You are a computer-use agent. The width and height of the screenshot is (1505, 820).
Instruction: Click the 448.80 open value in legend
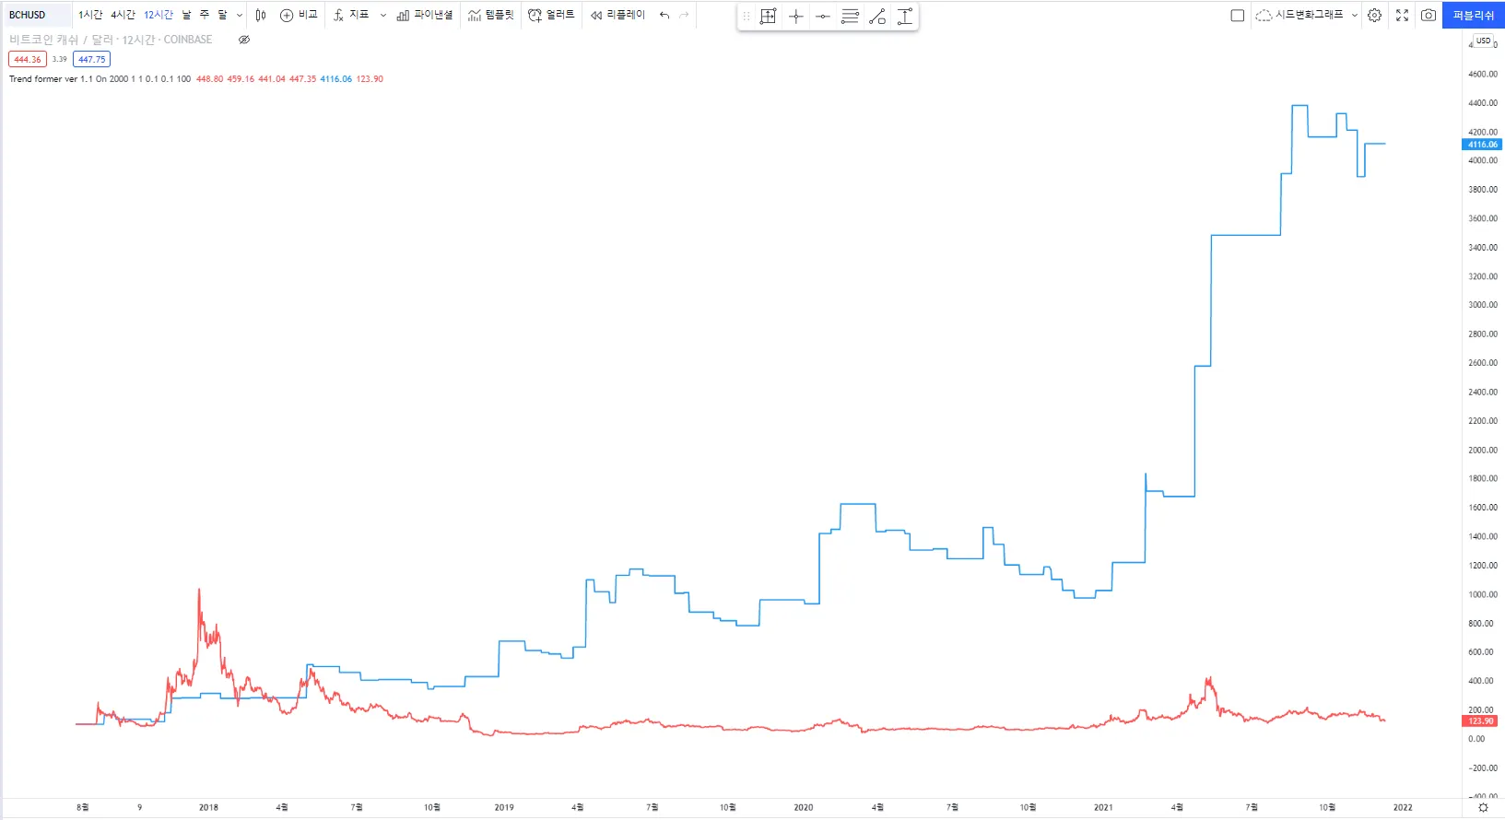click(210, 79)
